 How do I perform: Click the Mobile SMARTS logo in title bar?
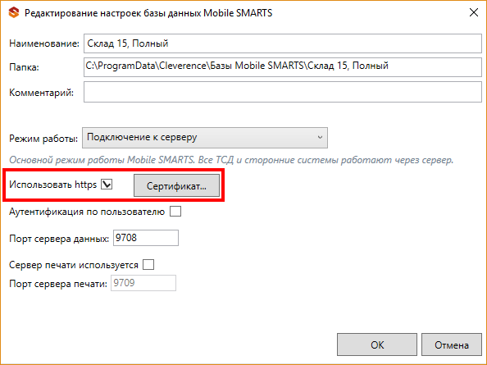(x=14, y=13)
